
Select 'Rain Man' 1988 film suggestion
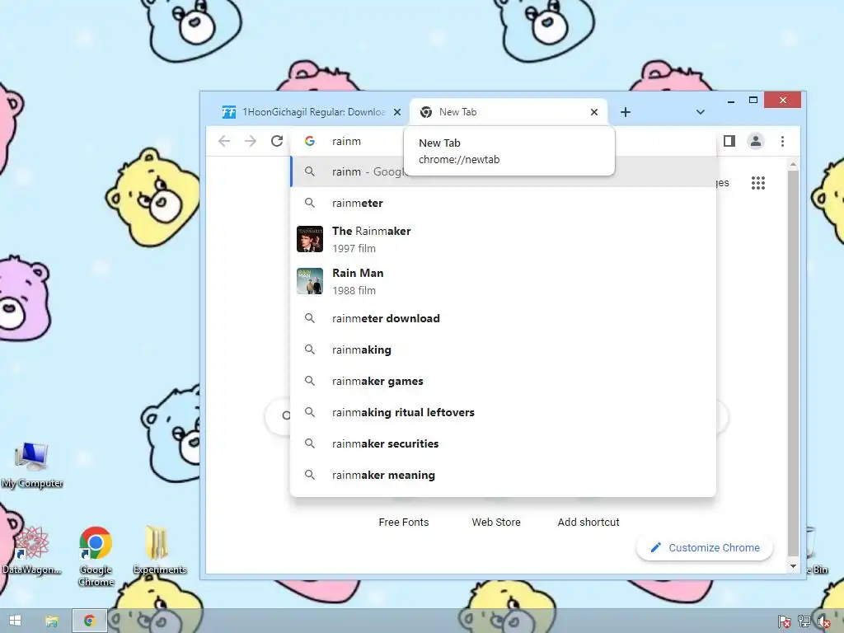point(503,281)
